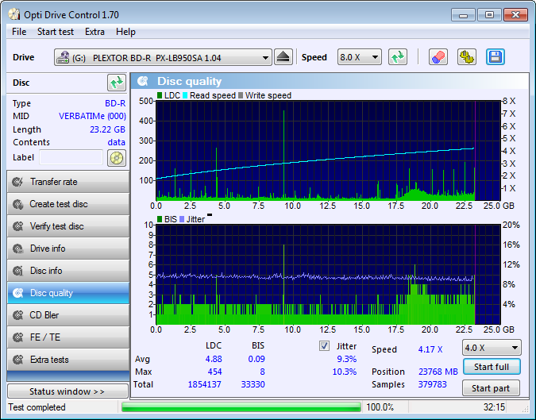Open the 4.0 X test speed dropdown

[x=492, y=348]
